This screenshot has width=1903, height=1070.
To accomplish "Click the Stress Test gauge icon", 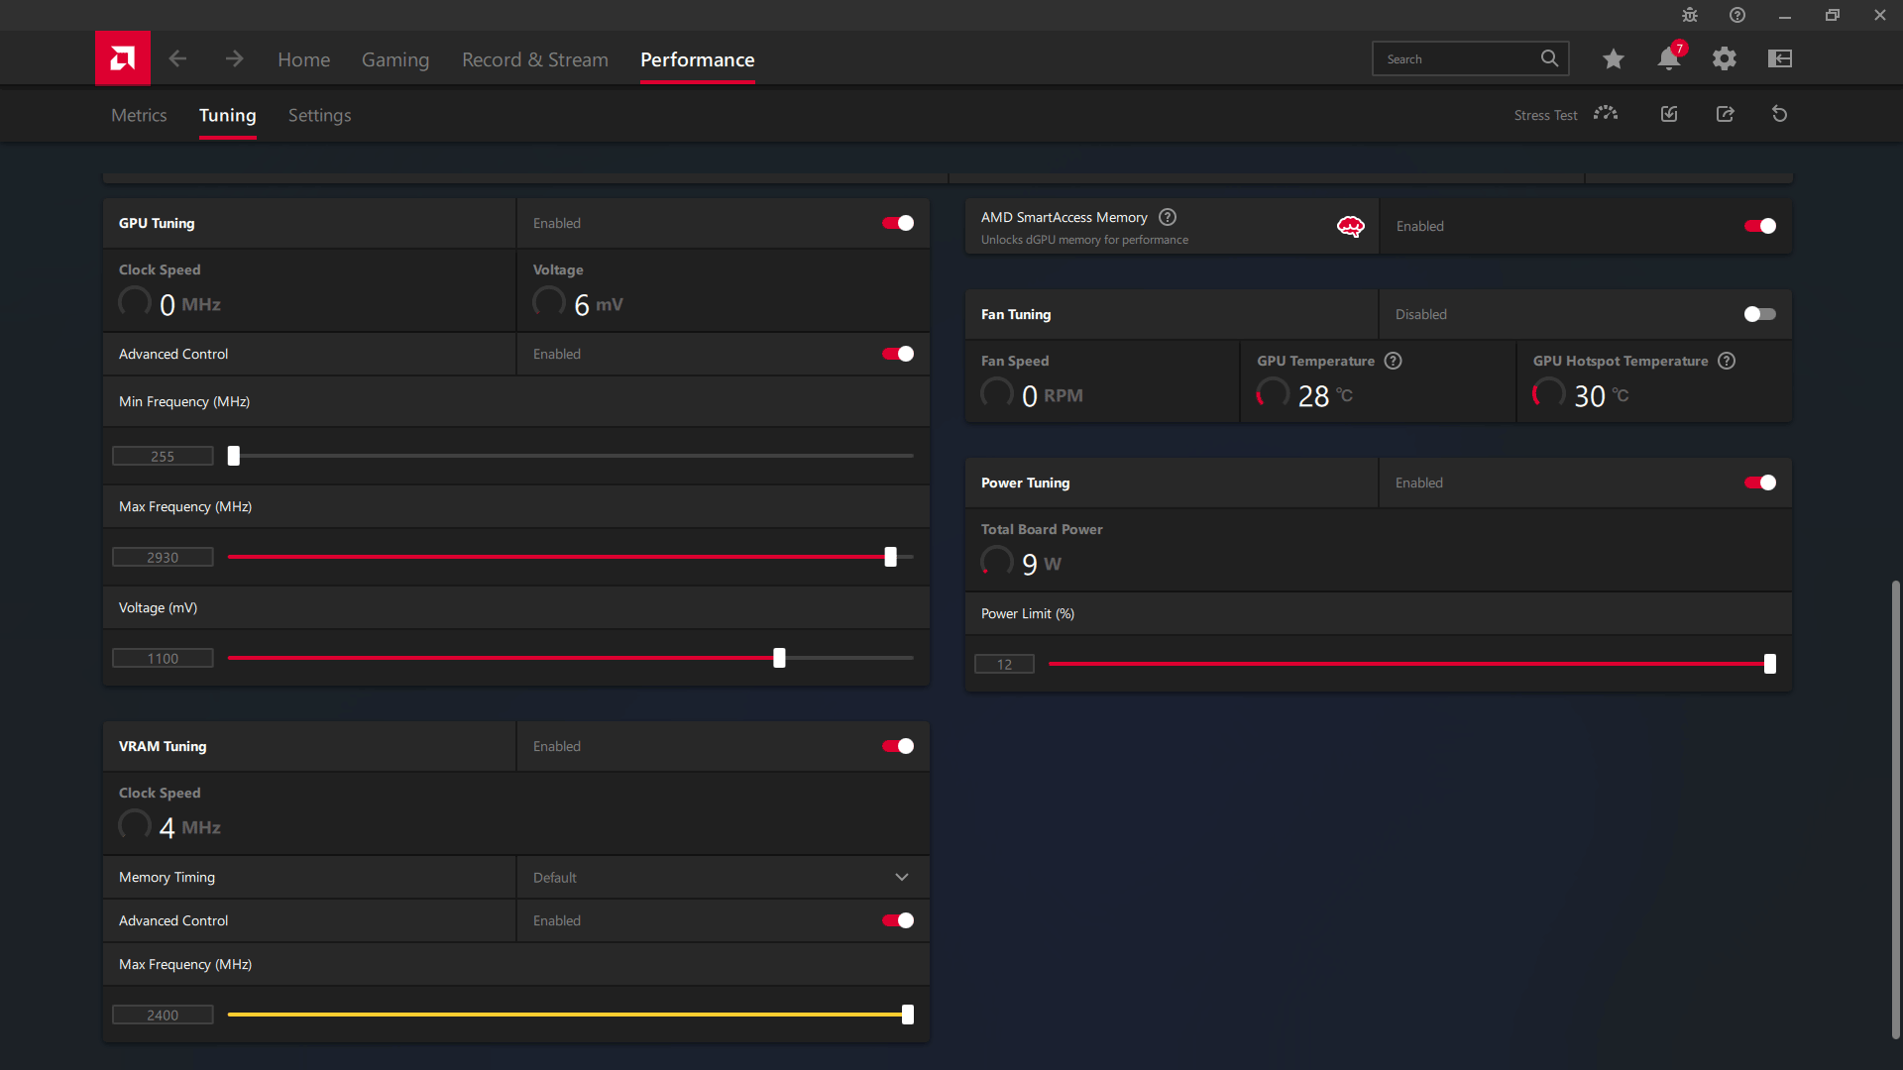I will 1606,114.
